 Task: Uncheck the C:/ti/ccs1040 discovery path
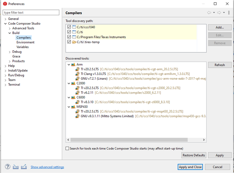(69, 27)
